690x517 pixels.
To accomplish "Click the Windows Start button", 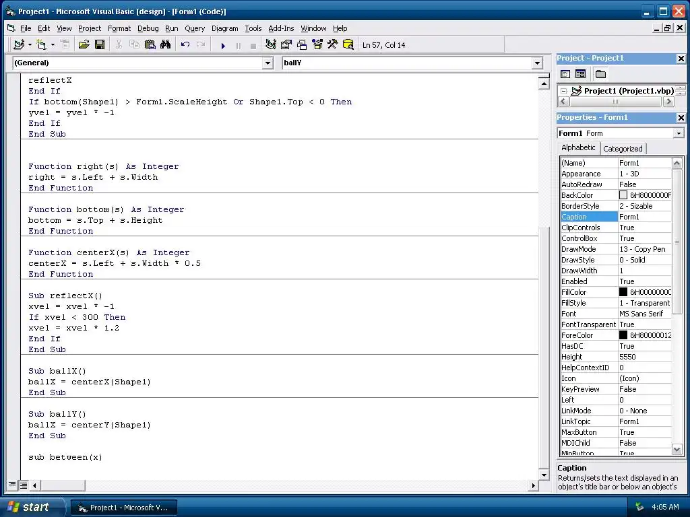I will click(32, 507).
